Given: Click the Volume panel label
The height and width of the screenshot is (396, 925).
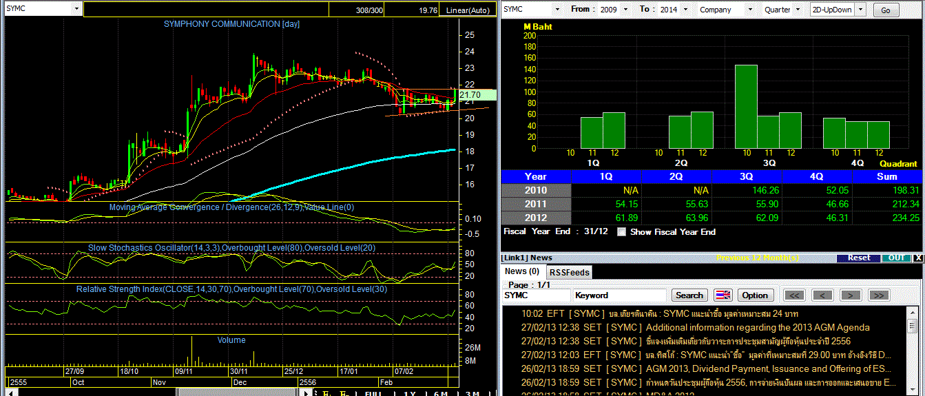Looking at the screenshot, I should point(231,340).
